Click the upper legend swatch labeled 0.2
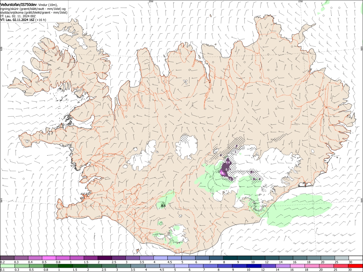This screenshot has width=363, height=272. 7,258
